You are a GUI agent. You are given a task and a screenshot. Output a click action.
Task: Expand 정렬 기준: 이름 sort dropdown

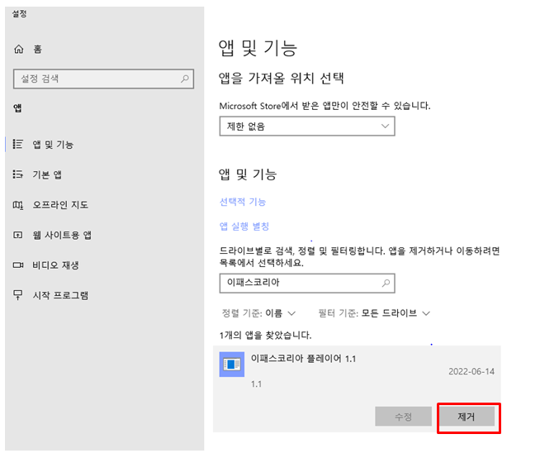(258, 313)
